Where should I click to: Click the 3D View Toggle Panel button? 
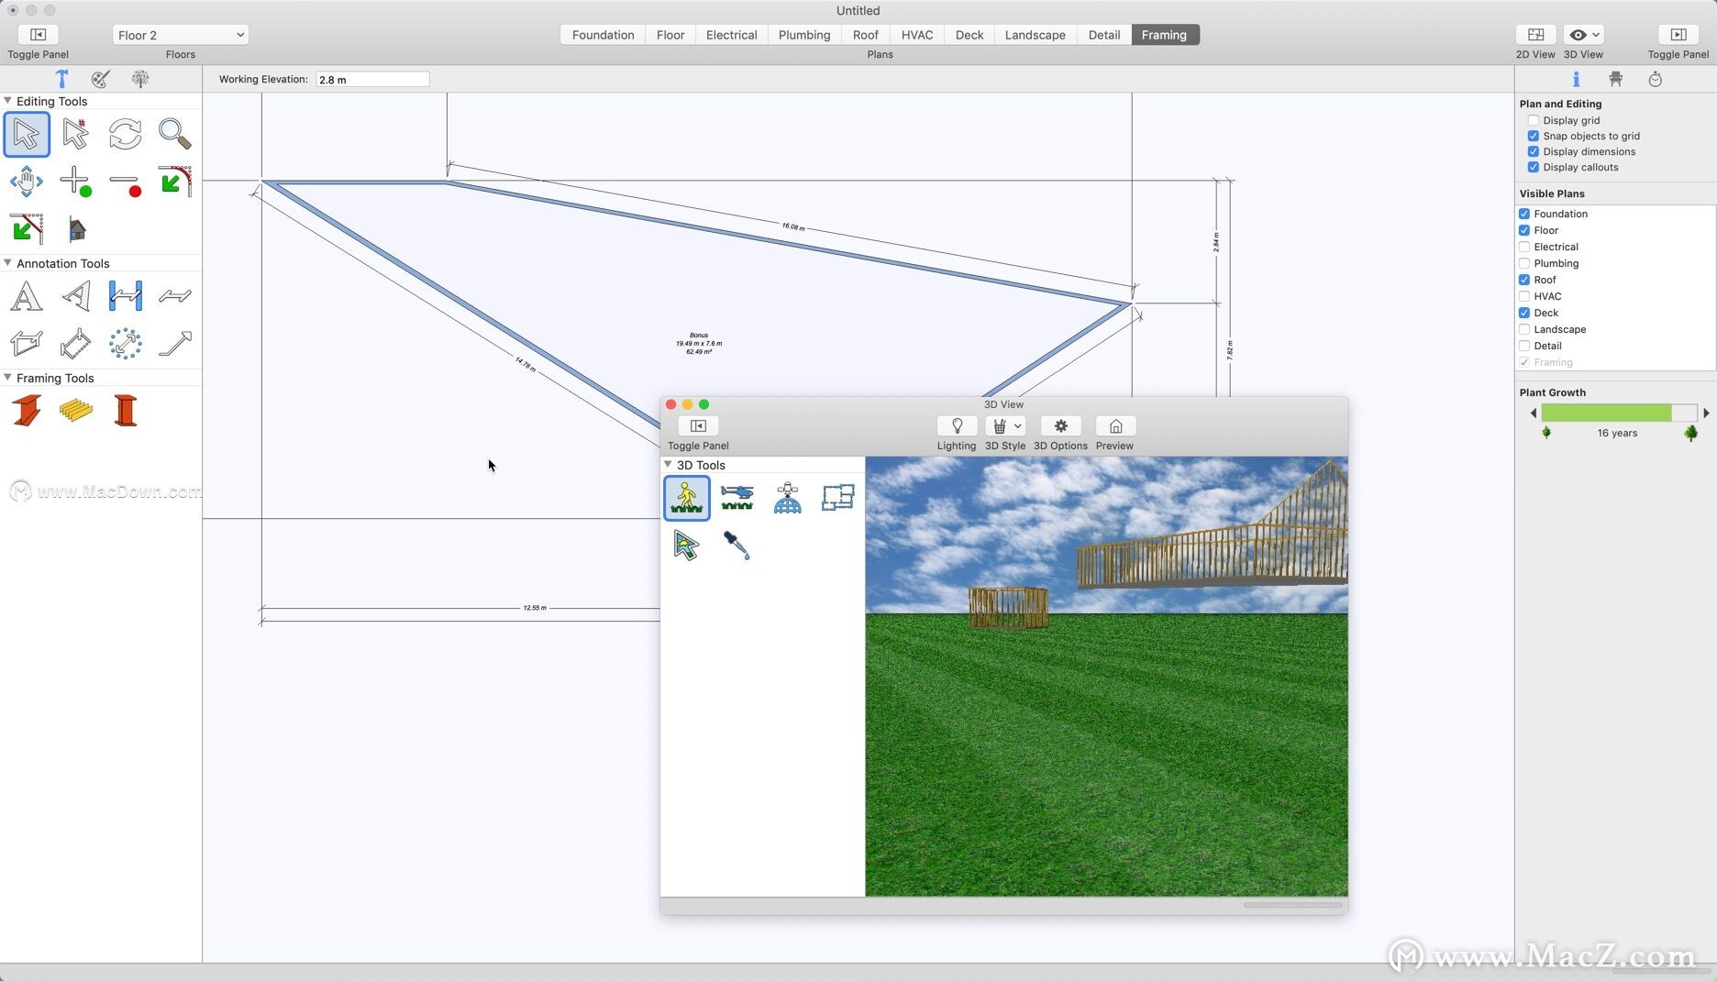tap(698, 426)
